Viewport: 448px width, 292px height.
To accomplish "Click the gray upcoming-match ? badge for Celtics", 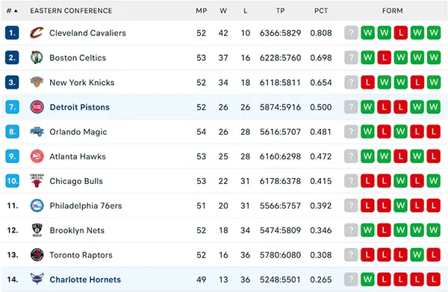I will tap(351, 57).
